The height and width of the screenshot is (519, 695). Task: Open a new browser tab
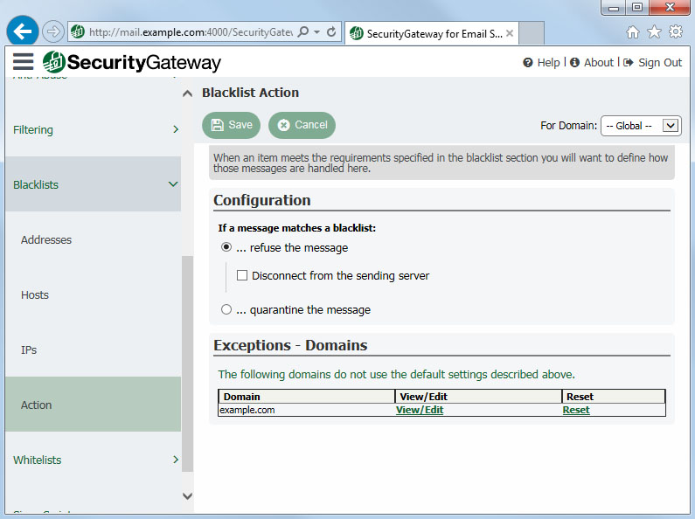click(532, 33)
